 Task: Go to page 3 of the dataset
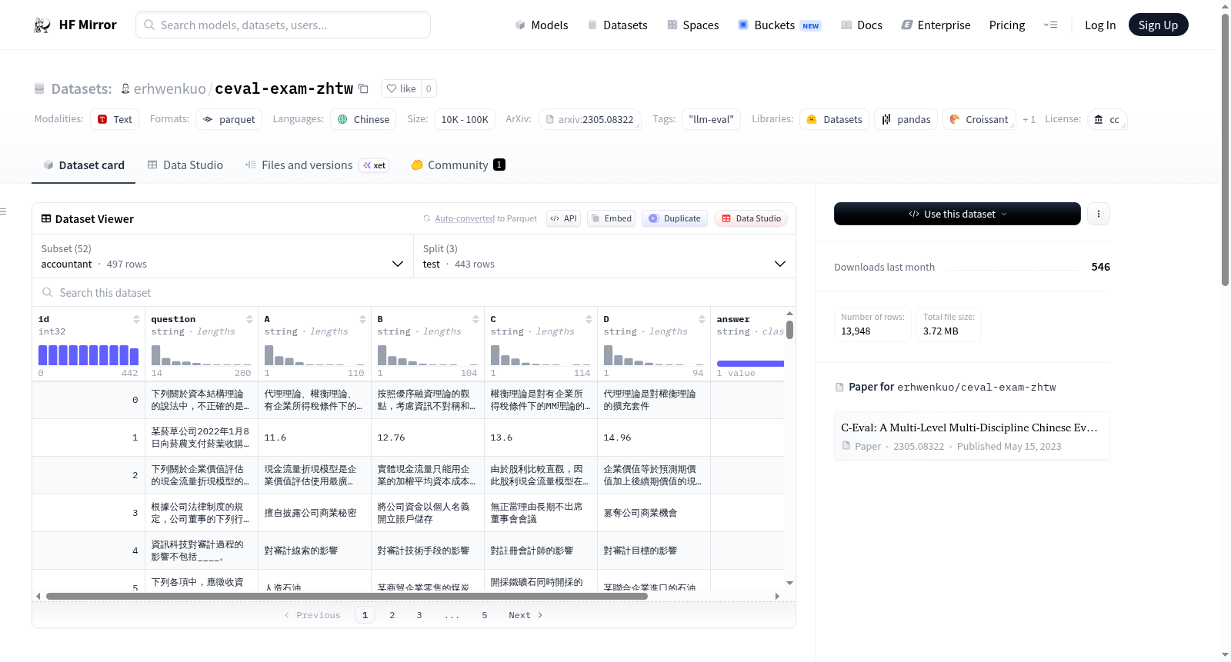point(419,615)
